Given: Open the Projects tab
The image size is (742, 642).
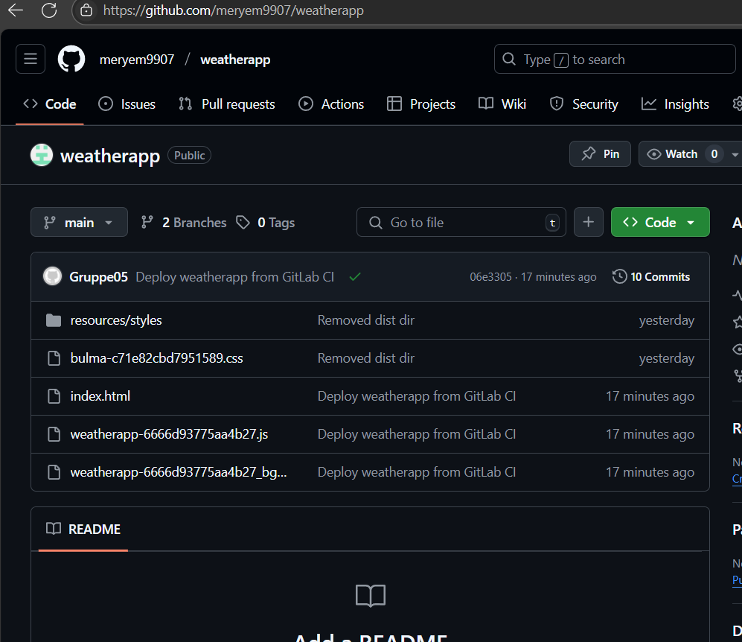Looking at the screenshot, I should [421, 104].
